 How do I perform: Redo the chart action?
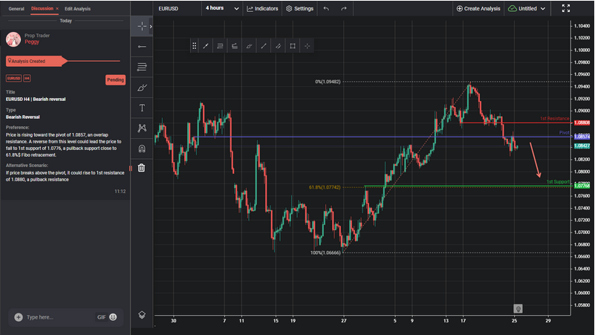[344, 8]
